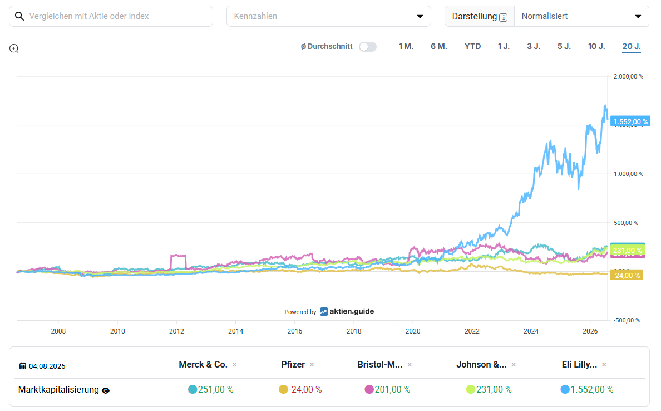Open the Kennzahlen dropdown
The height and width of the screenshot is (411, 661).
click(x=328, y=16)
